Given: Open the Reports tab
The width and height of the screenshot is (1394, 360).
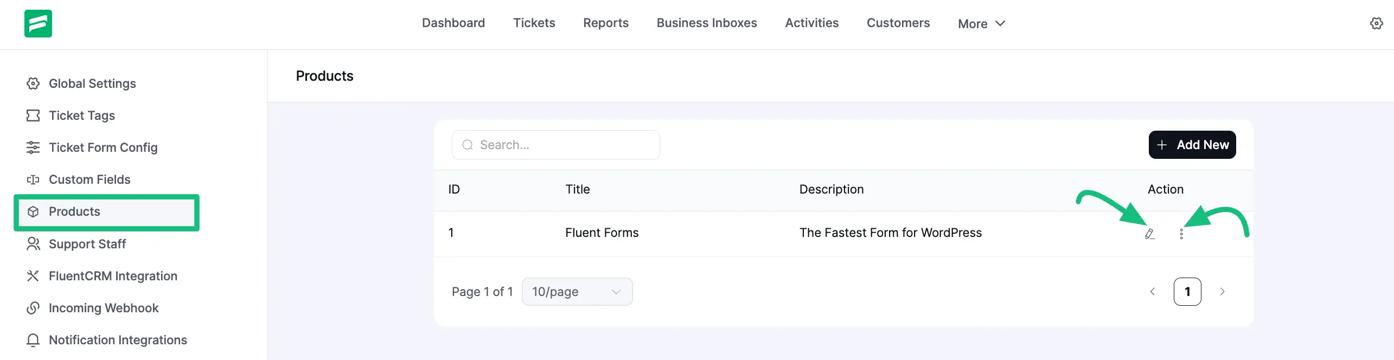Looking at the screenshot, I should (605, 23).
